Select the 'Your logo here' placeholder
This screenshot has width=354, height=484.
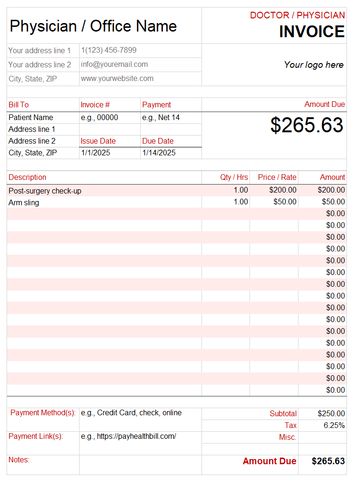(x=314, y=65)
